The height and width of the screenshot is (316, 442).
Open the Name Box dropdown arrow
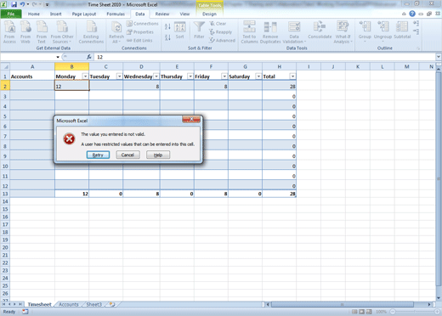point(58,57)
